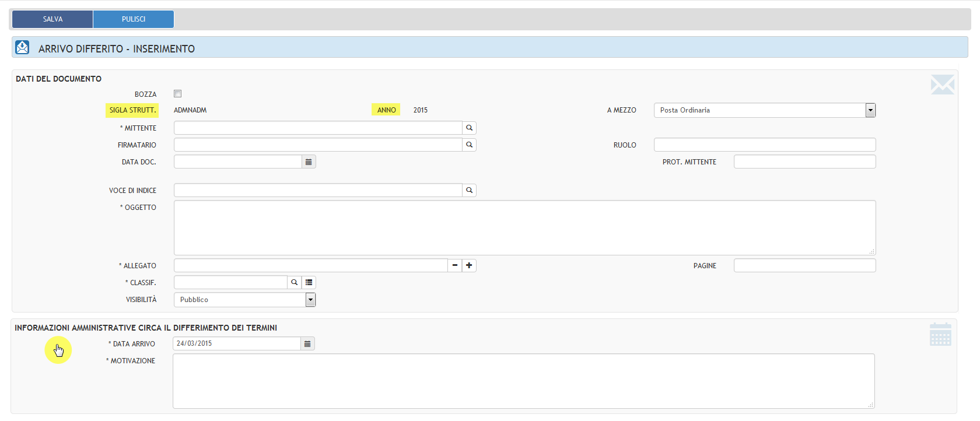Click the Pagine input field
Screen dimensions: 980x421
[x=804, y=265]
